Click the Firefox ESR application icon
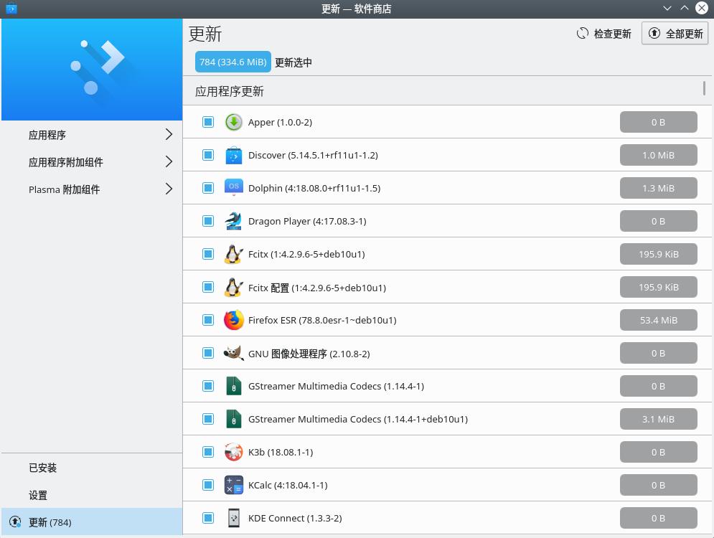The width and height of the screenshot is (714, 538). tap(234, 320)
